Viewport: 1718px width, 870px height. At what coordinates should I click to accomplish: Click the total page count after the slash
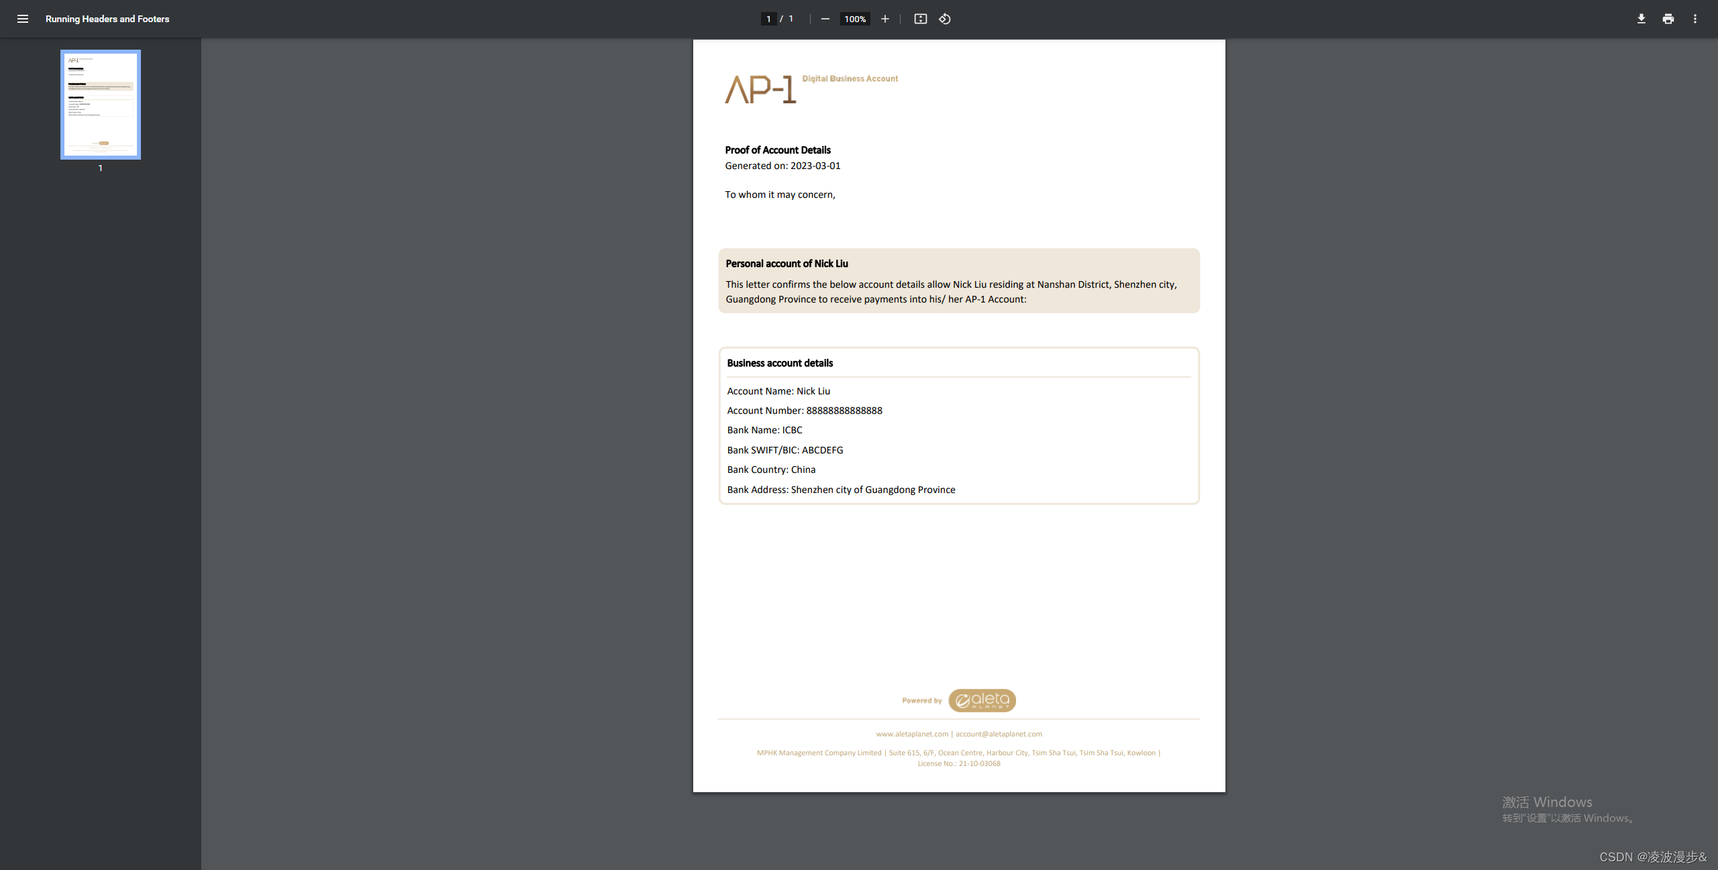click(791, 19)
